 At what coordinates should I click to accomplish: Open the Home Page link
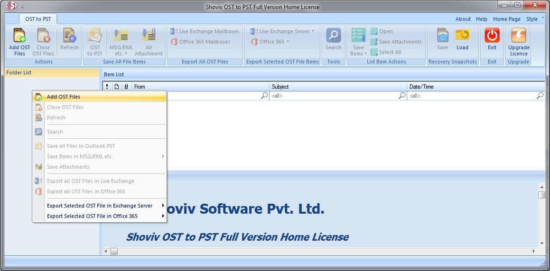point(506,19)
